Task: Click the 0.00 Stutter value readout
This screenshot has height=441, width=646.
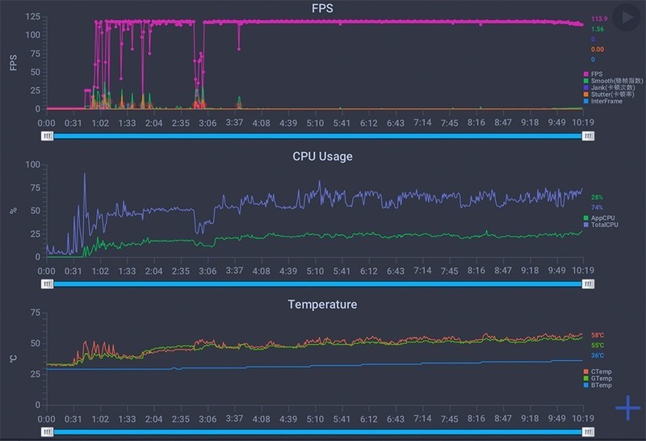Action: 598,49
